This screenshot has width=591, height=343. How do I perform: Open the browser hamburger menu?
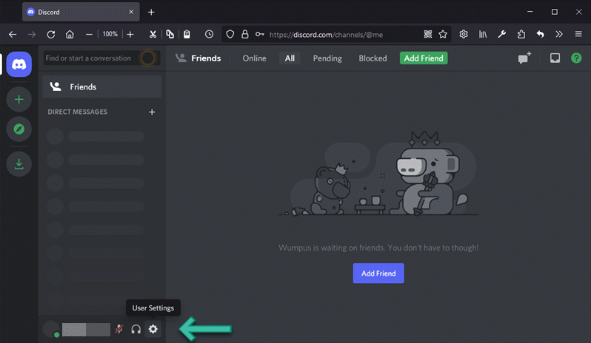coord(578,35)
